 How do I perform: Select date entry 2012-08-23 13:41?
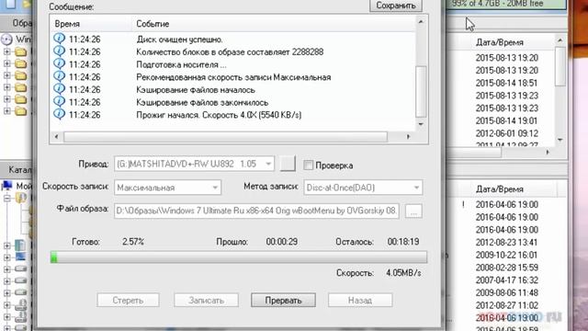coord(506,242)
